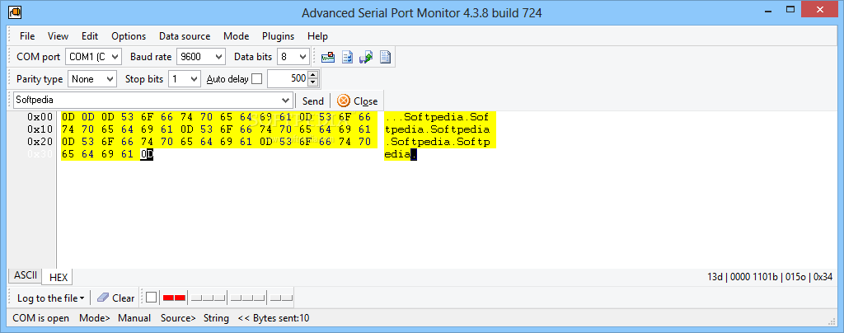This screenshot has height=333, width=844.
Task: Increase the auto delay value with up arrow
Action: pos(313,75)
